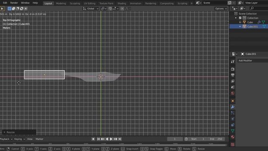This screenshot has height=151, width=268.
Task: Open the Modifier properties wrench tab
Action: (233, 107)
